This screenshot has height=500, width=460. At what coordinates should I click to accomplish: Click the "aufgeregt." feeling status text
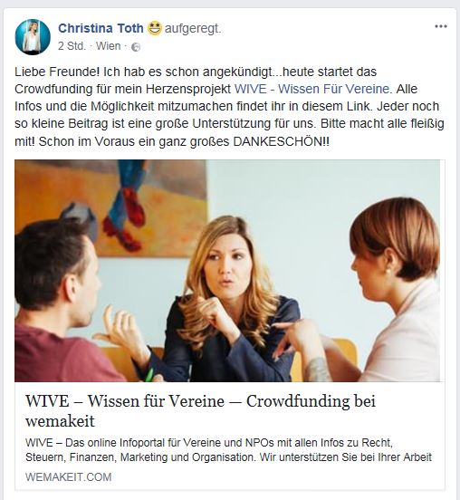tap(193, 29)
